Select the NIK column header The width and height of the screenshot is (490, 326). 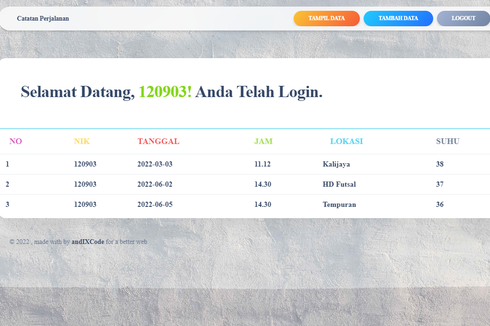(x=82, y=141)
